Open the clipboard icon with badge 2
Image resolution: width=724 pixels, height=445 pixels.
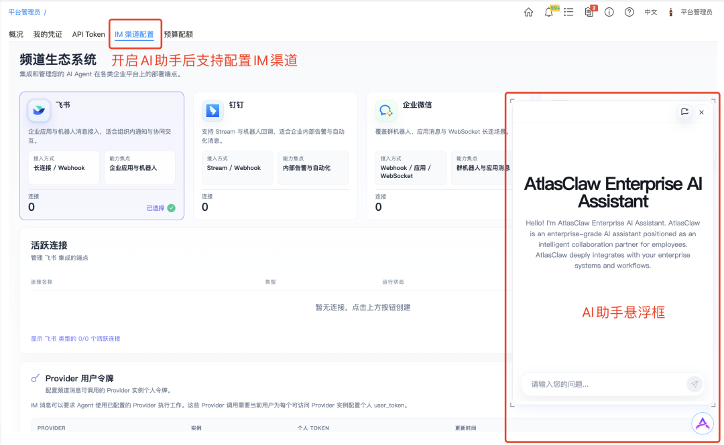[x=589, y=13]
